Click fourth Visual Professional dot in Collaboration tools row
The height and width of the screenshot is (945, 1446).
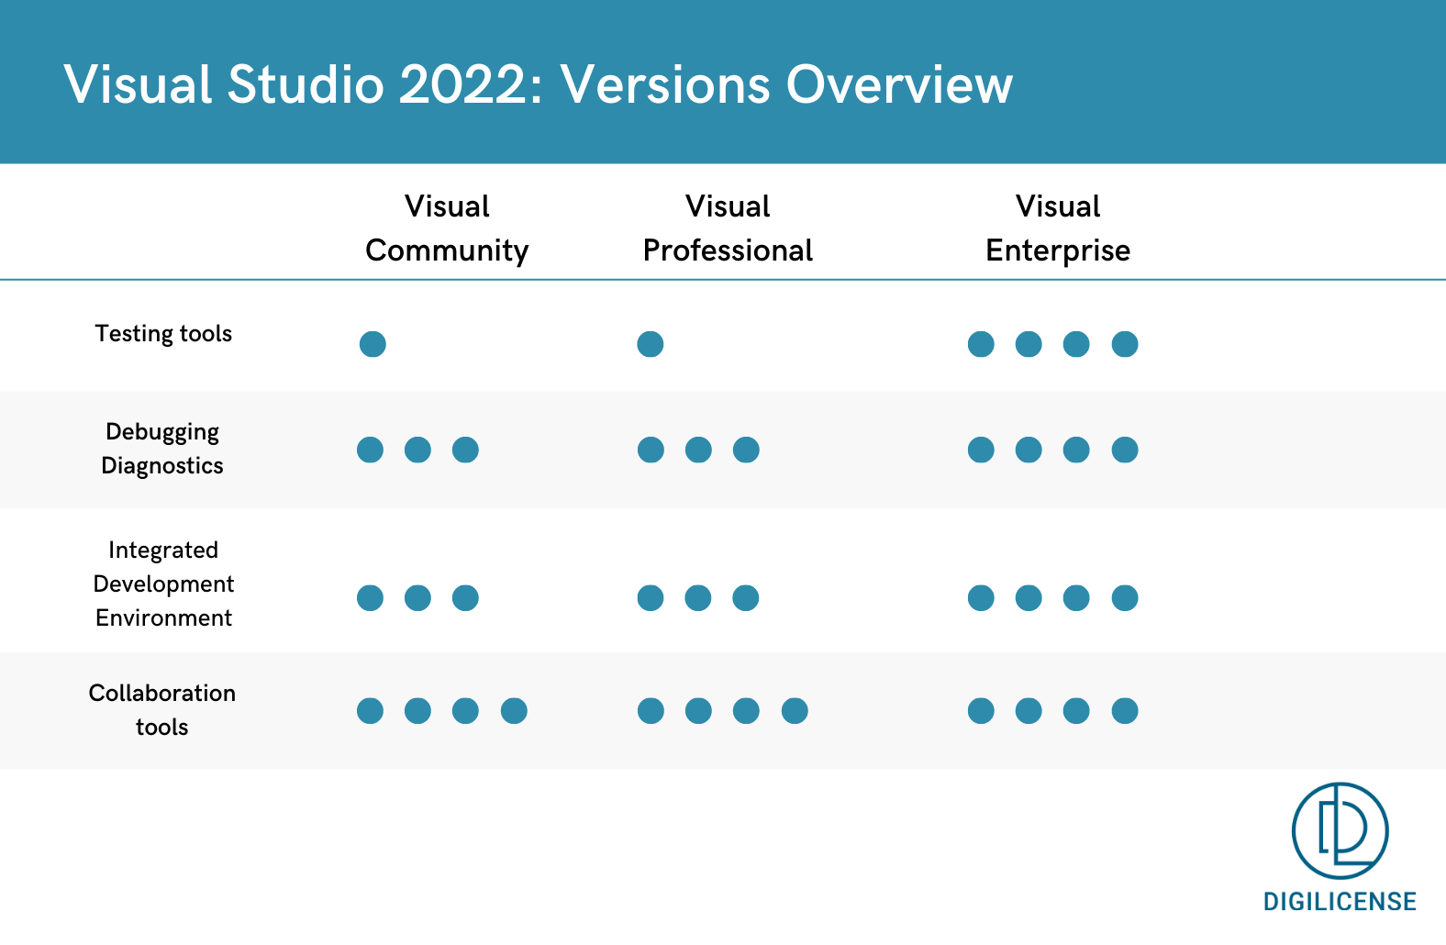click(795, 711)
